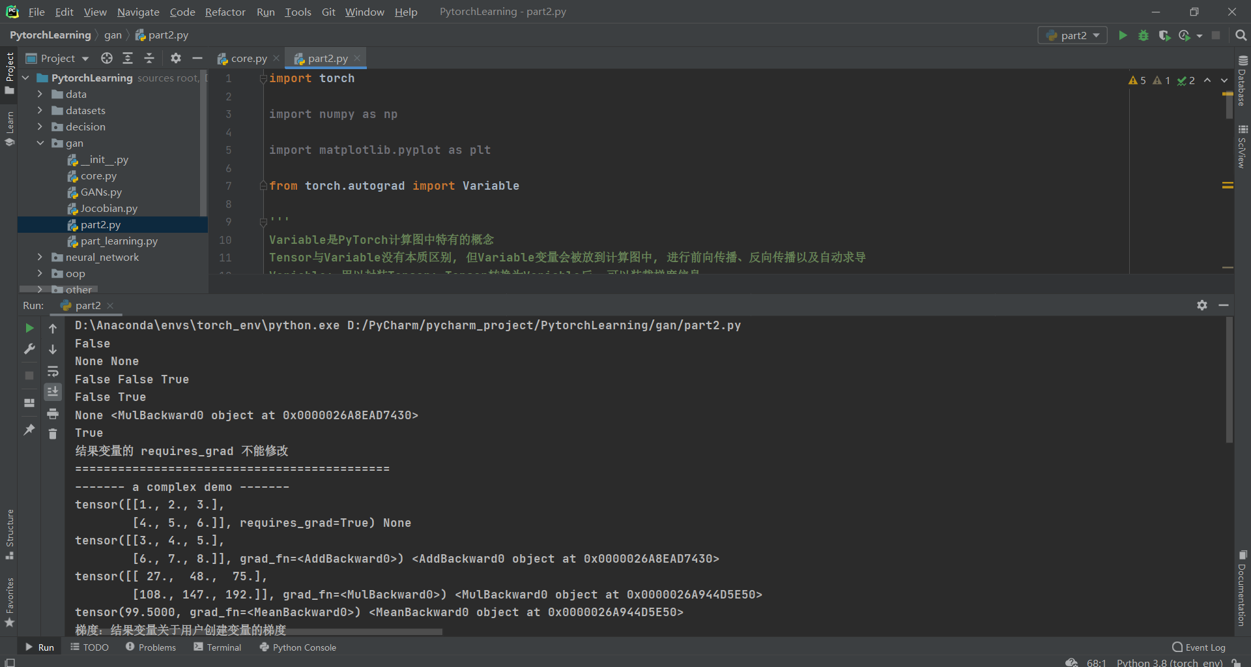Hide the Project tool window

click(197, 58)
